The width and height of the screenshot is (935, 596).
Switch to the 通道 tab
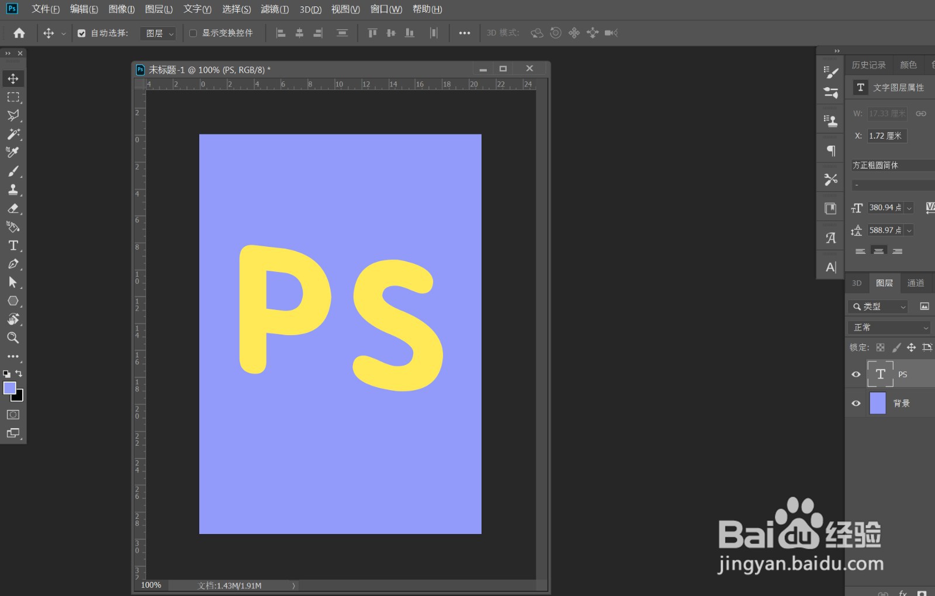tap(916, 283)
